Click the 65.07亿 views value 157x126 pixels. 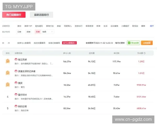tap(92, 85)
